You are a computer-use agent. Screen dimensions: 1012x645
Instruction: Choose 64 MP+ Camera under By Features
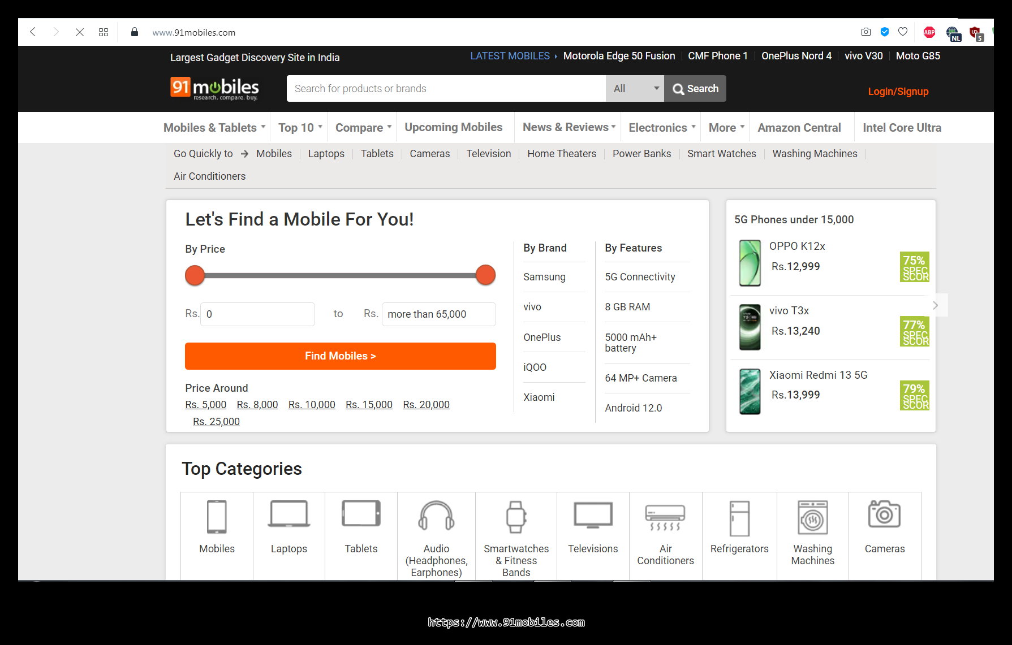(641, 378)
